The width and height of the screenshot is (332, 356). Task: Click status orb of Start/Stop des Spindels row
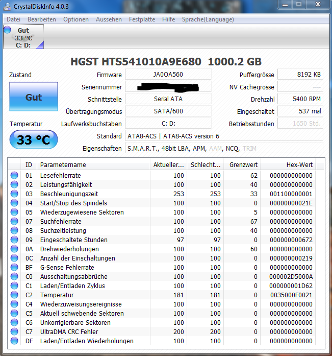[14, 203]
